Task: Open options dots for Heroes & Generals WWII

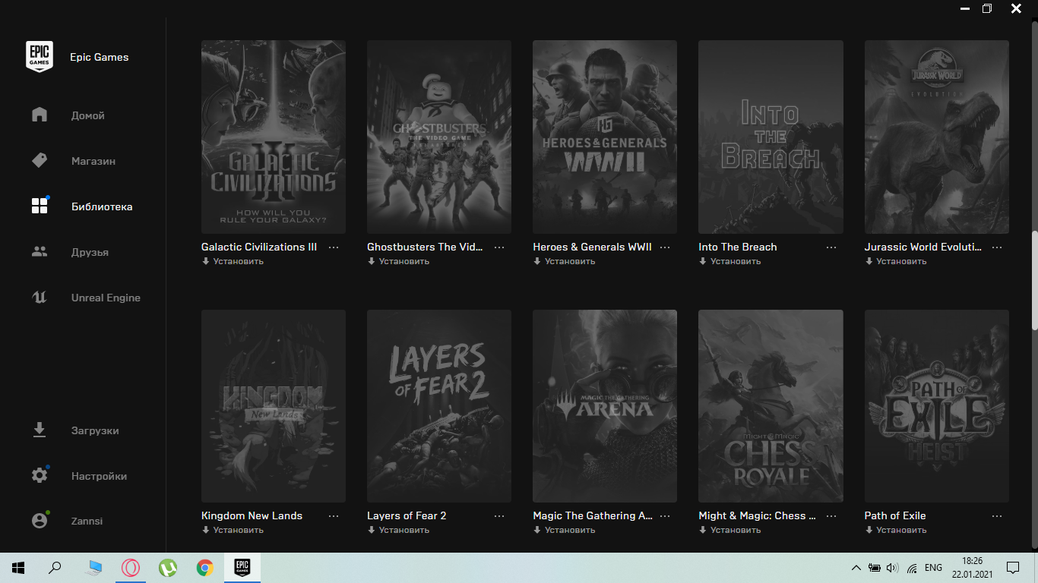Action: [x=666, y=247]
